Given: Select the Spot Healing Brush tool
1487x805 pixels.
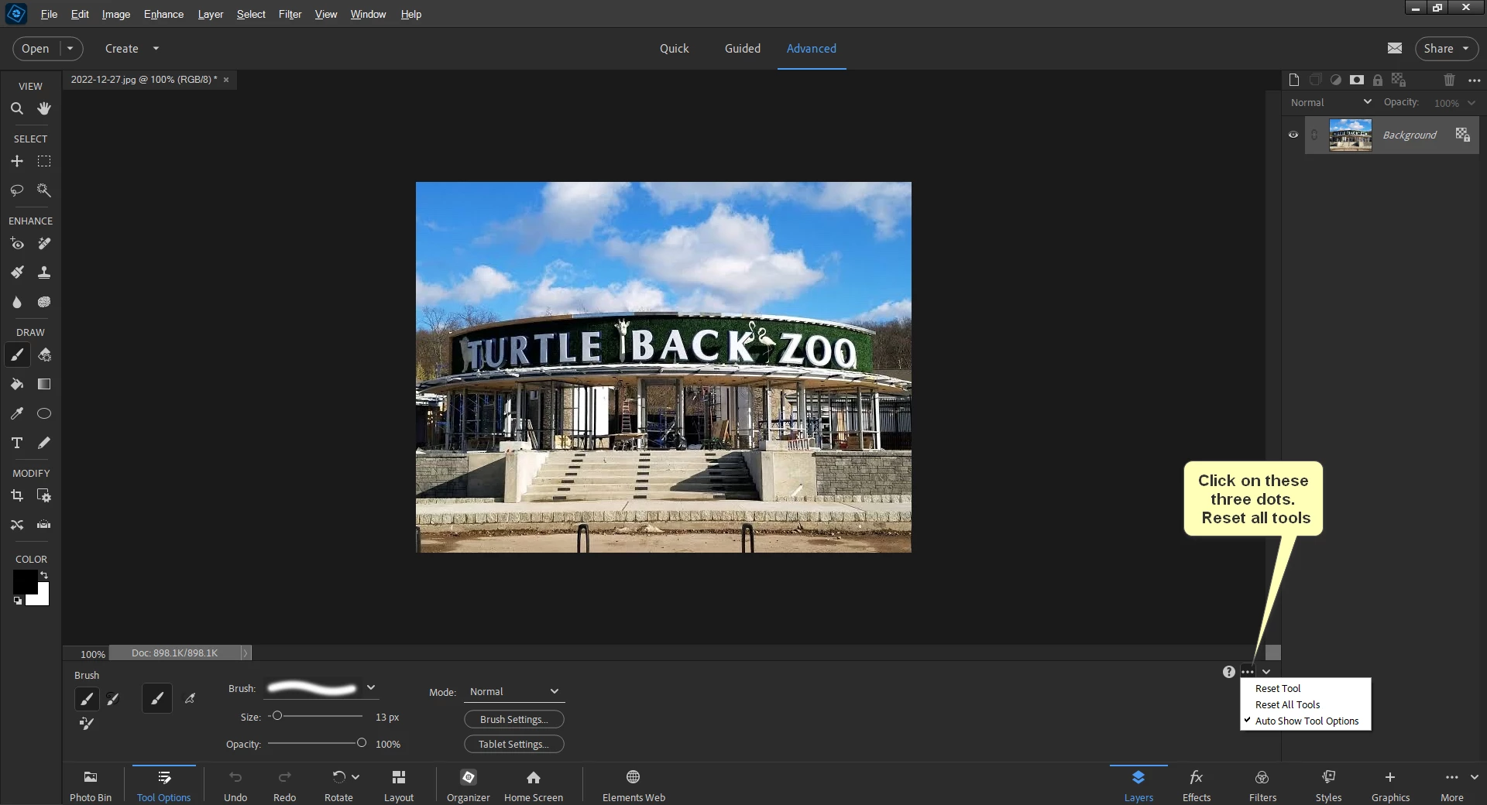Looking at the screenshot, I should click(x=44, y=244).
